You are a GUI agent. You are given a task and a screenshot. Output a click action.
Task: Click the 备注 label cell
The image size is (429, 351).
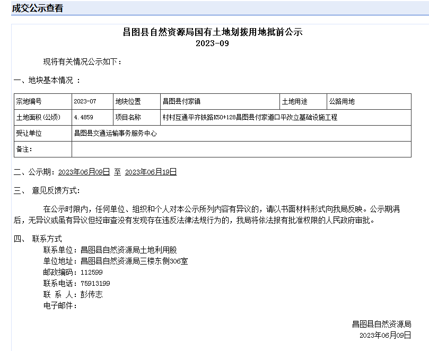coord(43,149)
